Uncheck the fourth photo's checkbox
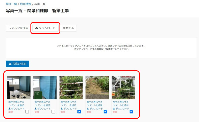This screenshot has width=199, height=122. click(x=105, y=112)
